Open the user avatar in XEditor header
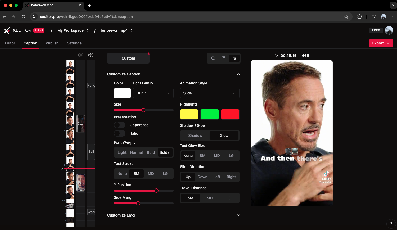Screen dimensions: 397x230 [x=389, y=30]
